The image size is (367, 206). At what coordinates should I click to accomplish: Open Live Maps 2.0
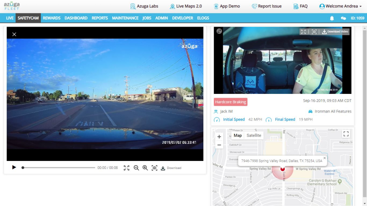click(186, 6)
